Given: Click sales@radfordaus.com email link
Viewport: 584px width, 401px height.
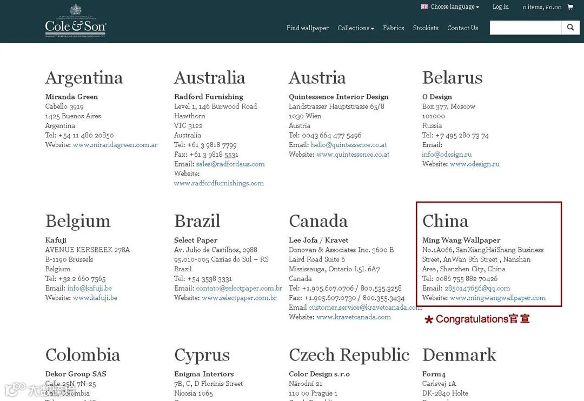Looking at the screenshot, I should 230,164.
